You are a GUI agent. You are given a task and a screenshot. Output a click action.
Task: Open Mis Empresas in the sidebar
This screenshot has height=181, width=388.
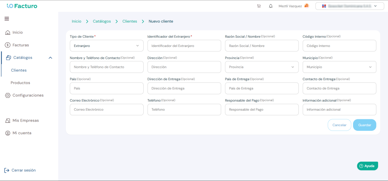tap(22, 121)
